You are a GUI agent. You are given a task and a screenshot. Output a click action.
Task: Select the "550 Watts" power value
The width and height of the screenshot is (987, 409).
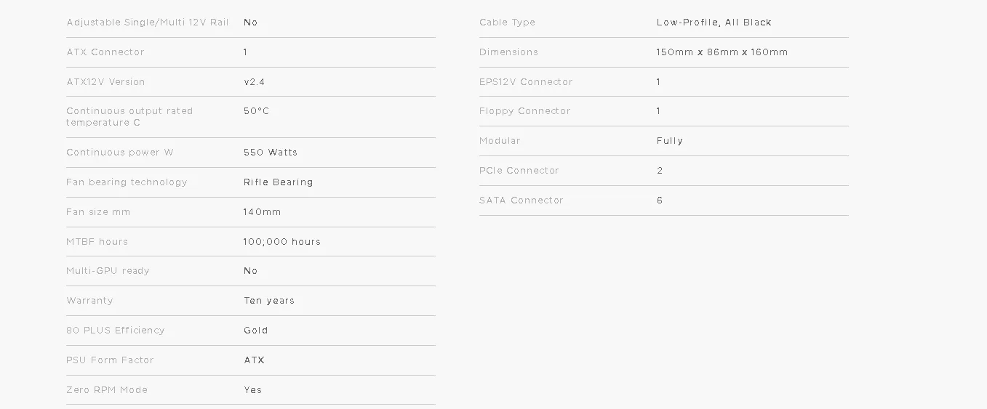(x=271, y=153)
